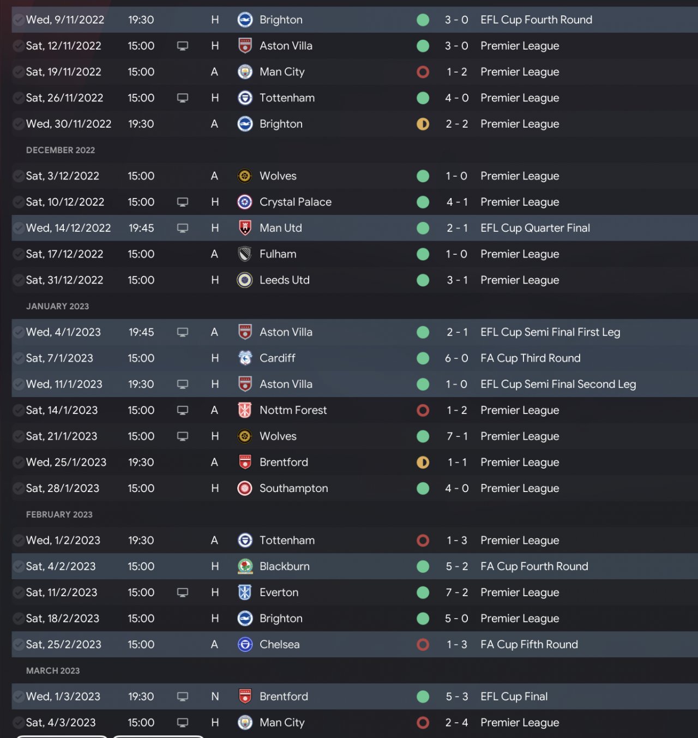Click the Nottm Forest club badge
This screenshot has height=738, width=698.
point(245,410)
